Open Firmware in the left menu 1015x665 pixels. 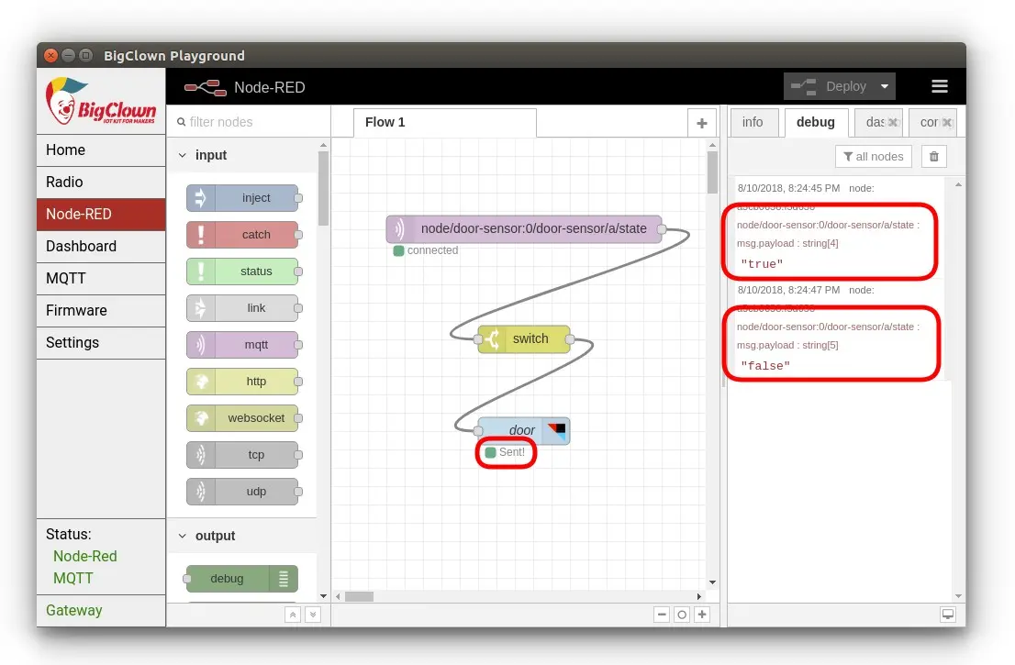coord(101,311)
